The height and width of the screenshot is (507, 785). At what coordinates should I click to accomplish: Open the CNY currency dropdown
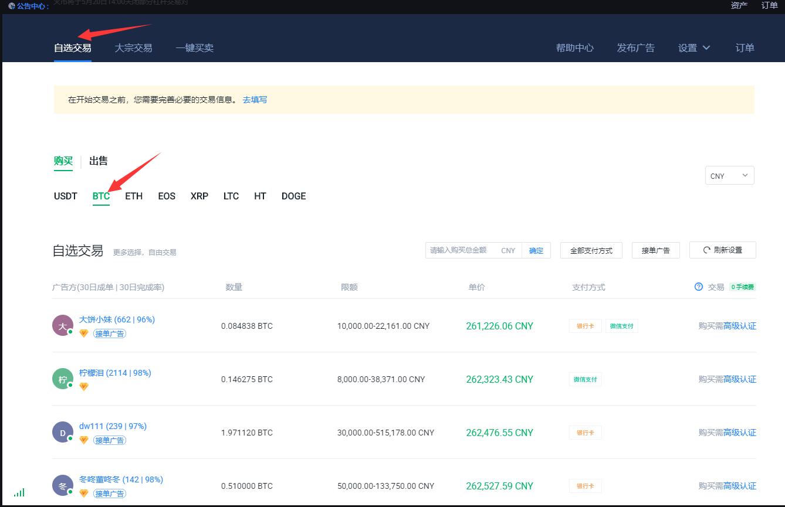coord(729,176)
